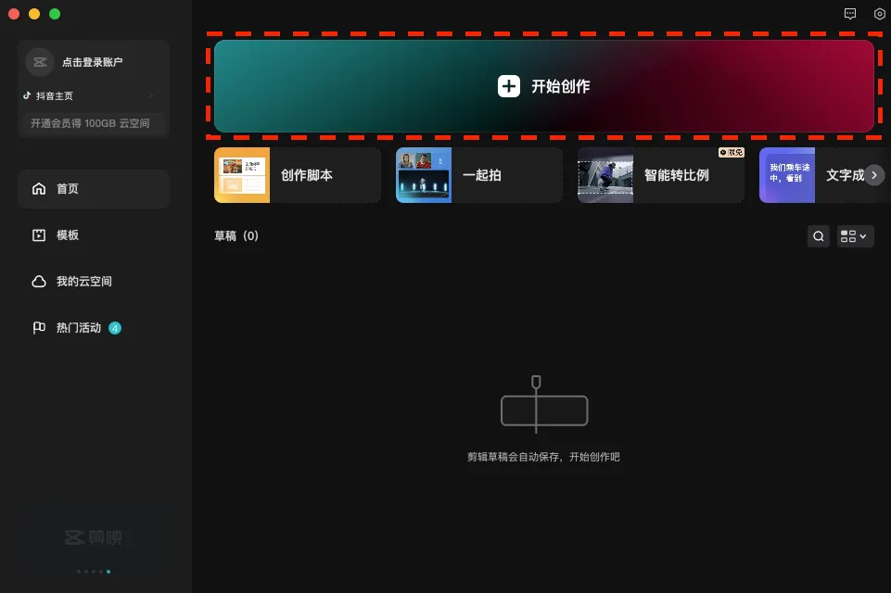
Task: Open 我的云空间 cloud space tab
Action: [94, 281]
